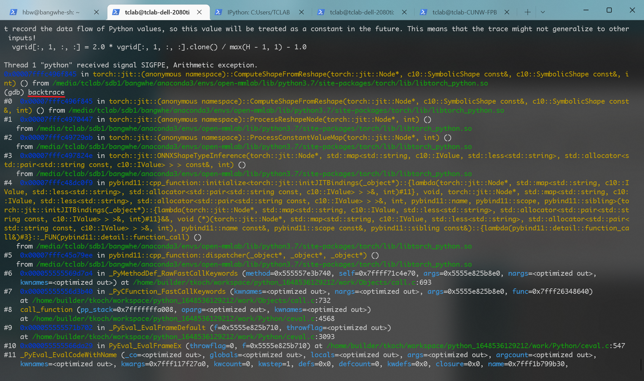The width and height of the screenshot is (644, 381).
Task: Select the tclab@tclab-dell-2080ti active tab
Action: coord(158,12)
